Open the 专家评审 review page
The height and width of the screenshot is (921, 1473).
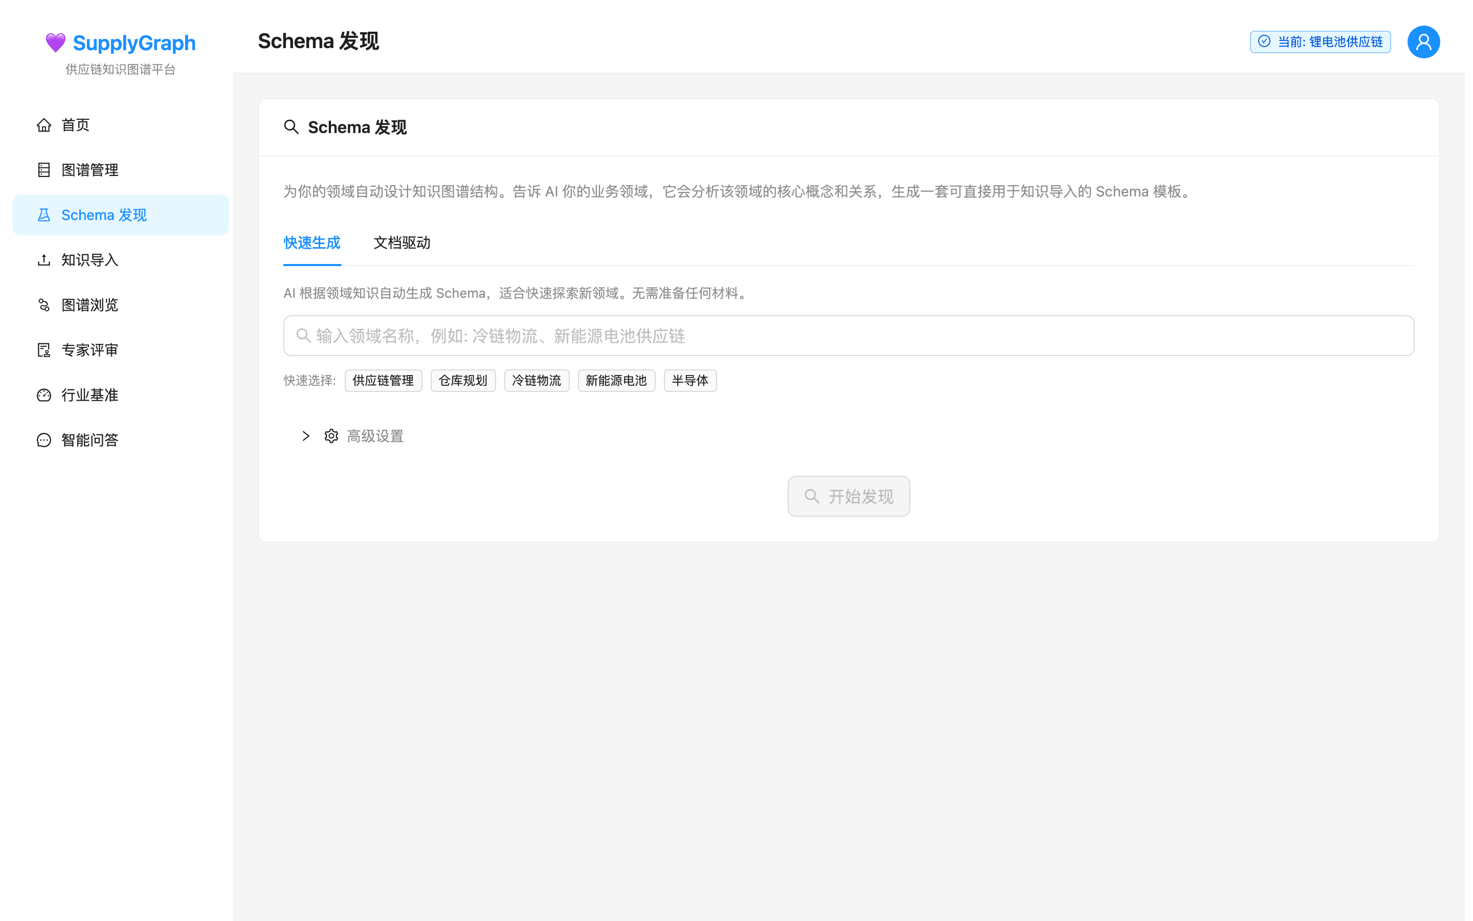(90, 349)
